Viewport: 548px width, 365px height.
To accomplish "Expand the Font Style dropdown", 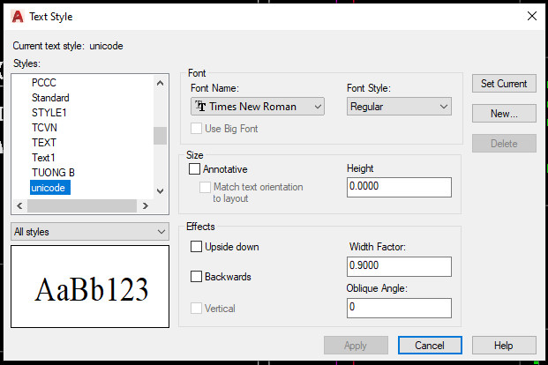I will (x=399, y=107).
